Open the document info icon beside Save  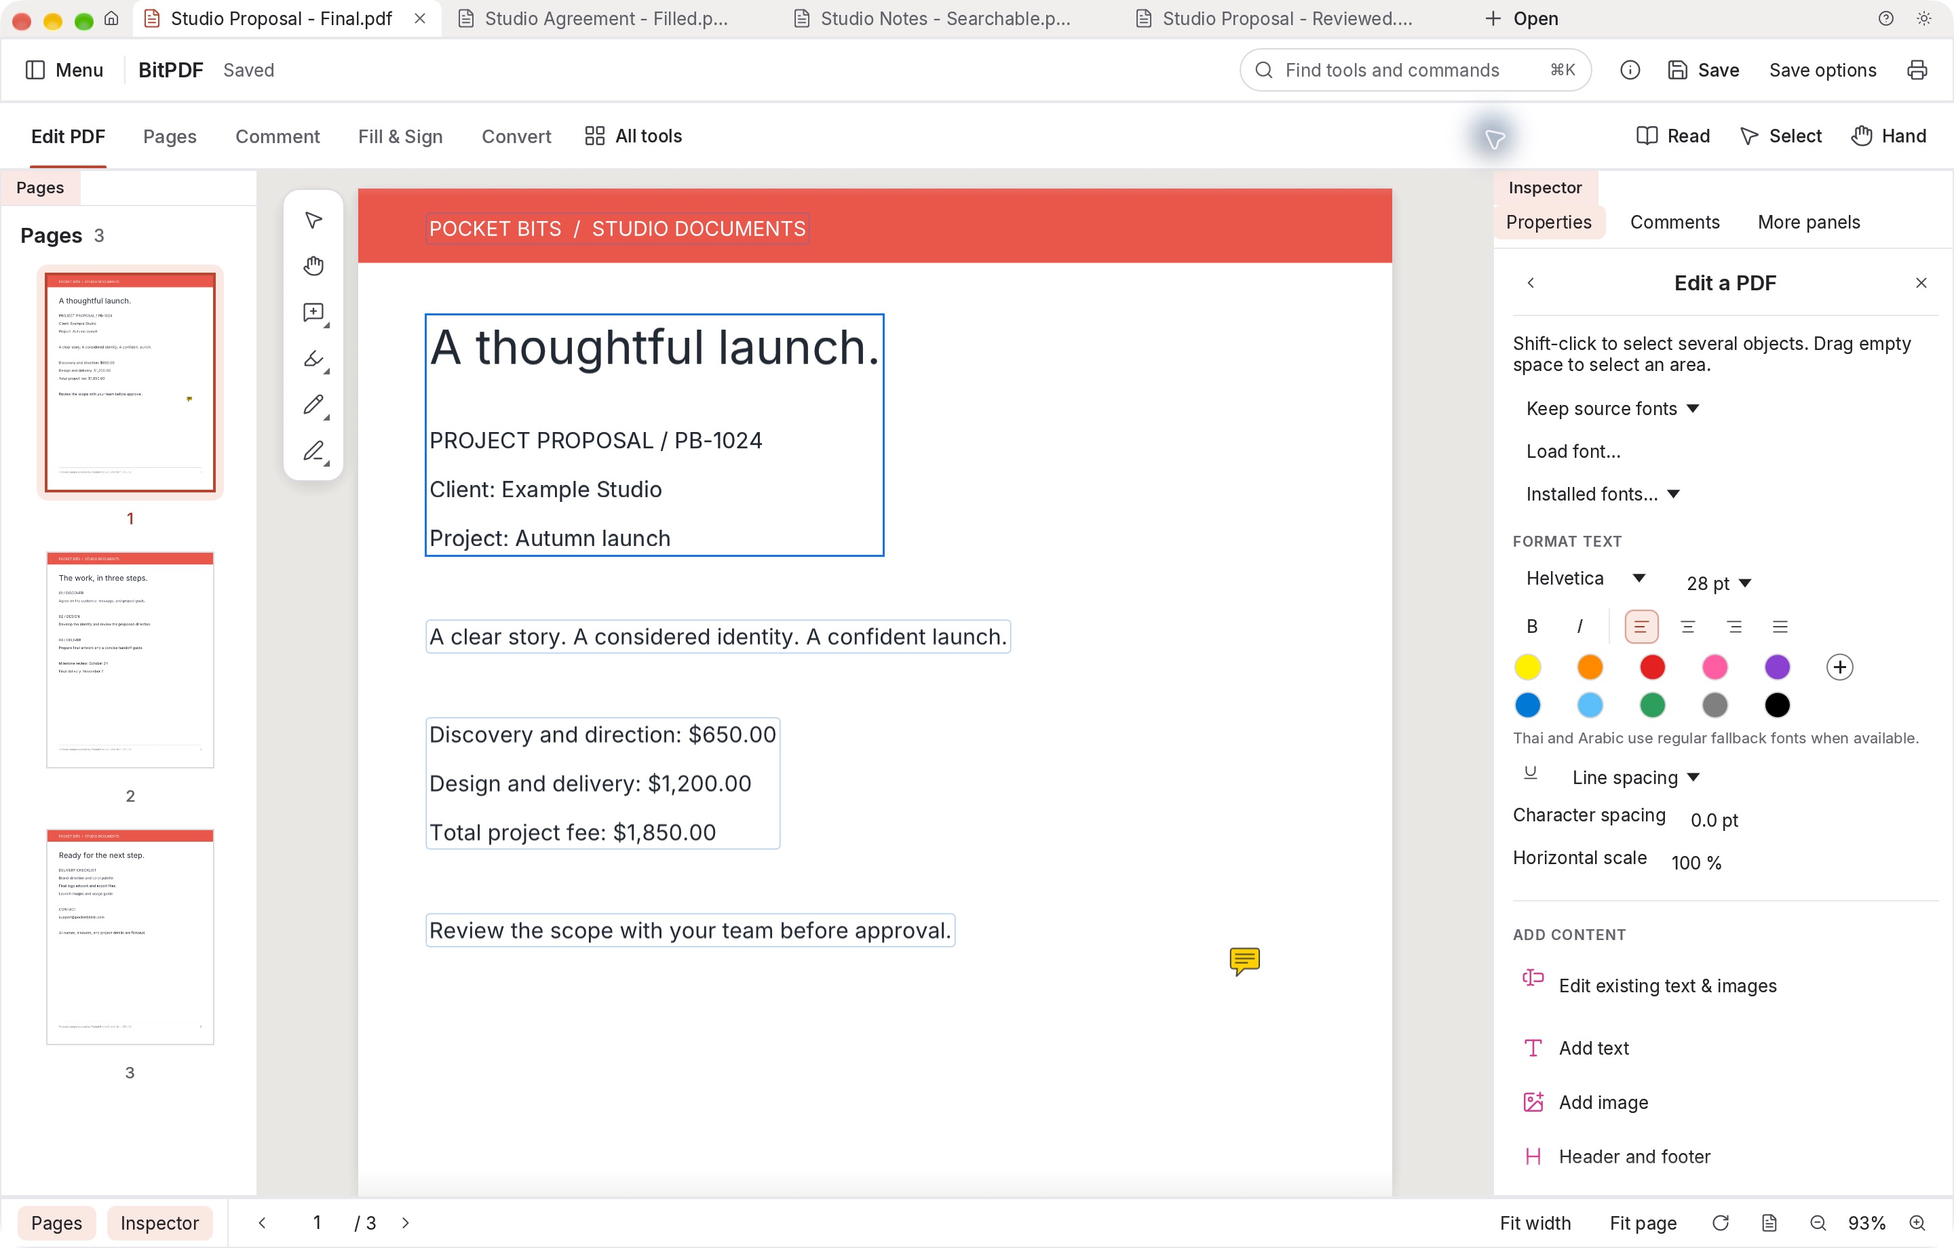click(x=1630, y=70)
